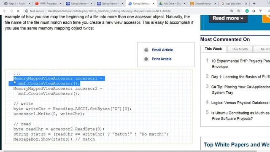Viewport: 270px width, 152px height.
Task: Close the My Drive tab
Action: [184, 4]
